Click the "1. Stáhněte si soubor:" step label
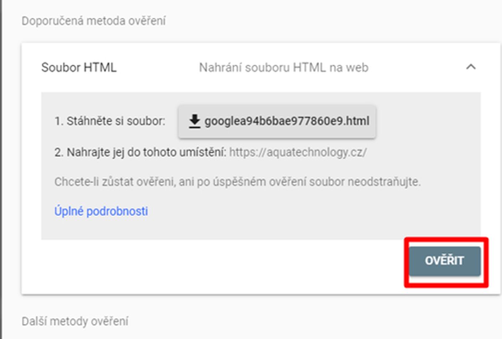Image resolution: width=502 pixels, height=339 pixels. click(110, 122)
